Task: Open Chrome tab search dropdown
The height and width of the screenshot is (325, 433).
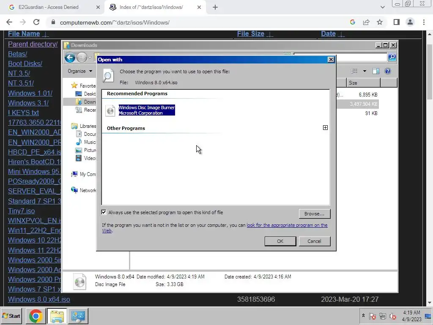Action: pos(382,7)
